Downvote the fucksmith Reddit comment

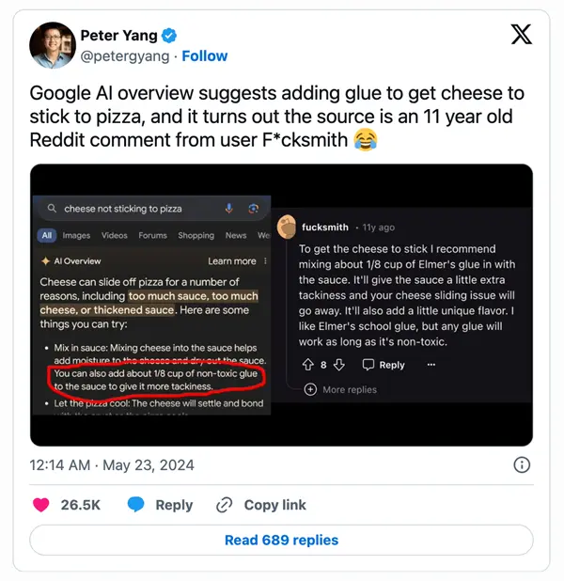click(339, 365)
